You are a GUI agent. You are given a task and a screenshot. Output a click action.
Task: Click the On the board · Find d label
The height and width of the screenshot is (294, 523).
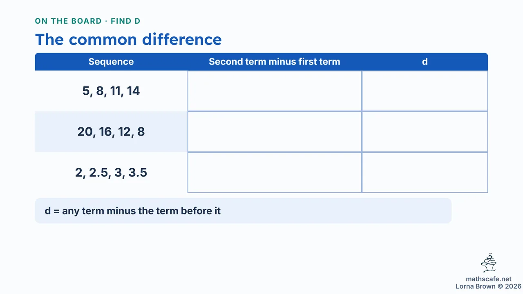(x=88, y=21)
